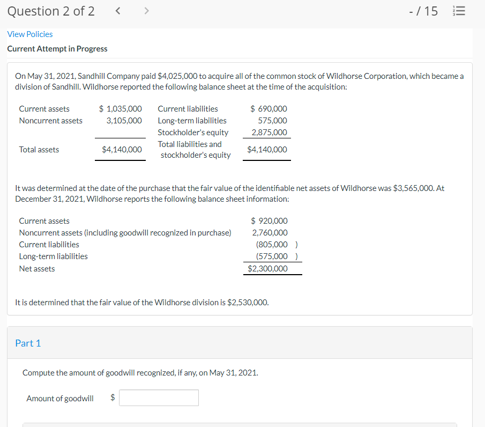Click the score display showing - / 15
The height and width of the screenshot is (427, 485).
click(423, 10)
